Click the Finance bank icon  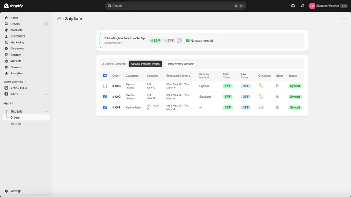click(6, 67)
